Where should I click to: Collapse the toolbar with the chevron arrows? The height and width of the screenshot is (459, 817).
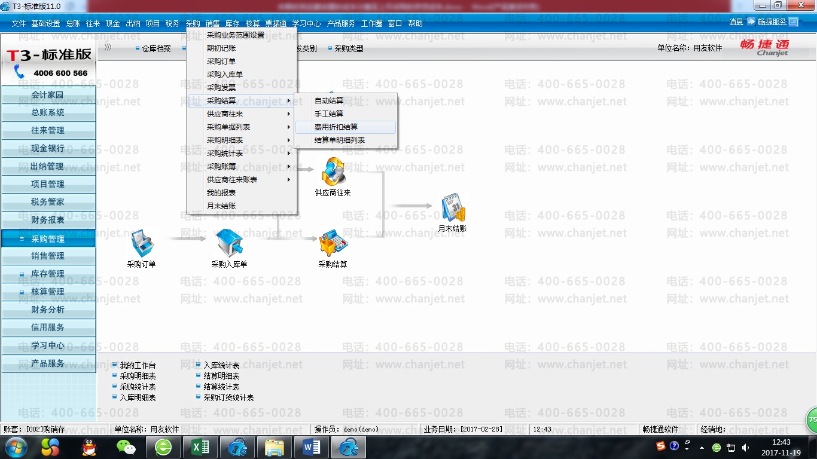click(x=108, y=48)
